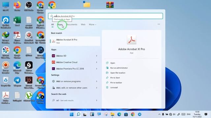Select the yellow folder on the desktop
This screenshot has width=211, height=118.
pos(86,4)
